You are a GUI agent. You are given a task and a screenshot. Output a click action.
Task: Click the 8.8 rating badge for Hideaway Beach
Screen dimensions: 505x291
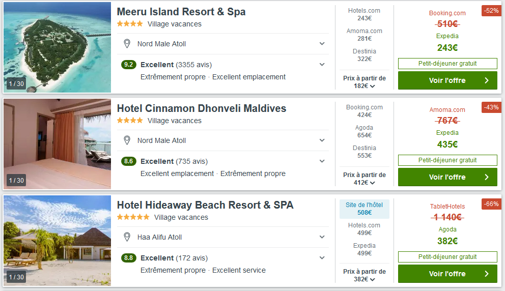[129, 258]
